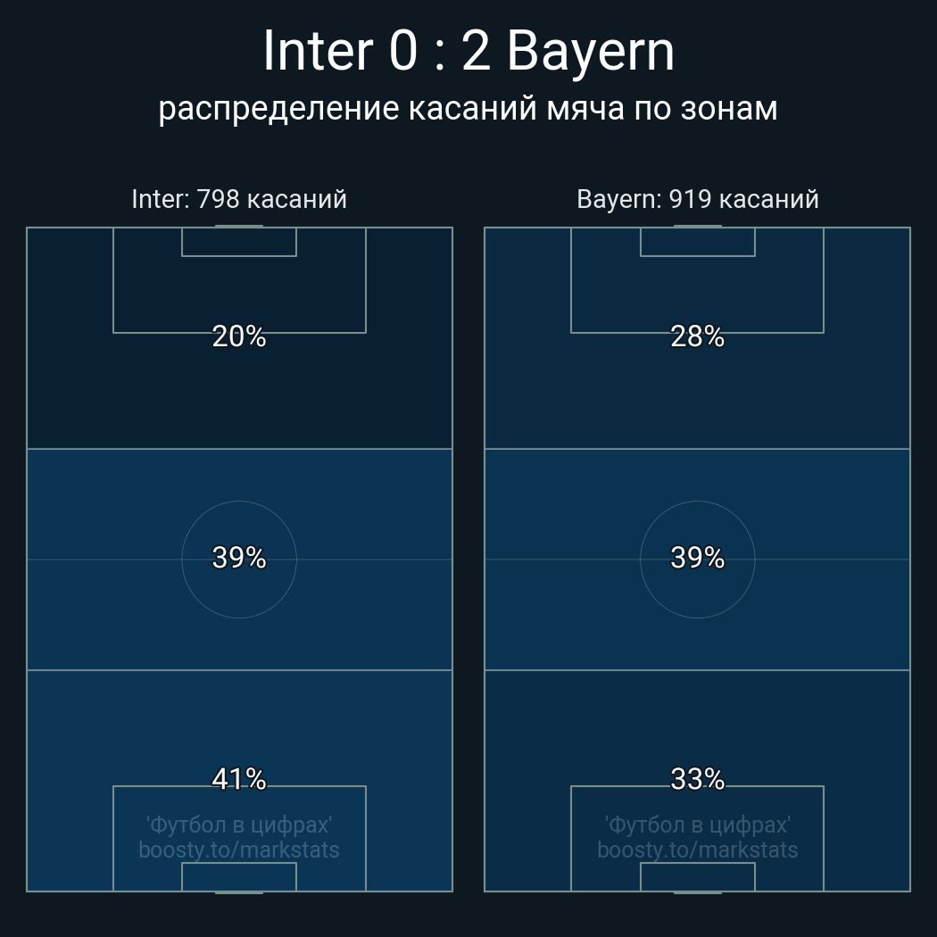
Task: Click the top goal box on Bayern pitch
Action: (x=698, y=242)
